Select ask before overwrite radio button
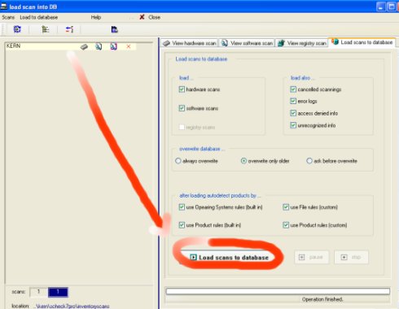Image resolution: width=399 pixels, height=309 pixels. pos(309,161)
